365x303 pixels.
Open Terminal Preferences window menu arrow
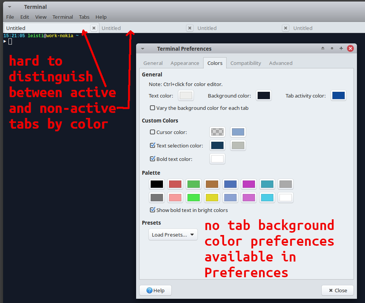point(143,49)
